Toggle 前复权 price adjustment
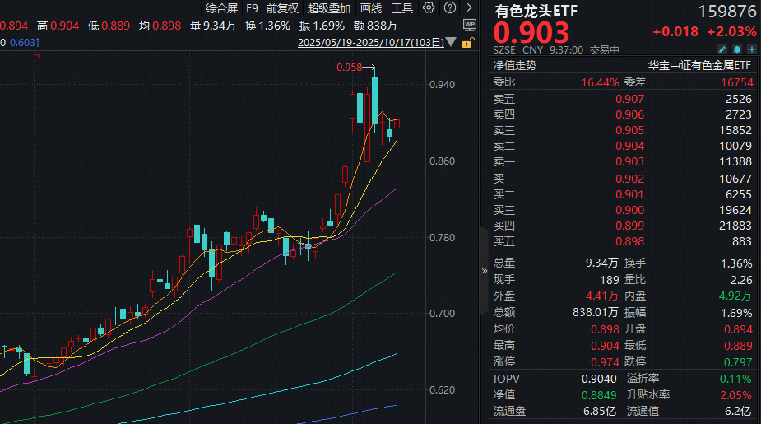The image size is (761, 424). (x=282, y=8)
